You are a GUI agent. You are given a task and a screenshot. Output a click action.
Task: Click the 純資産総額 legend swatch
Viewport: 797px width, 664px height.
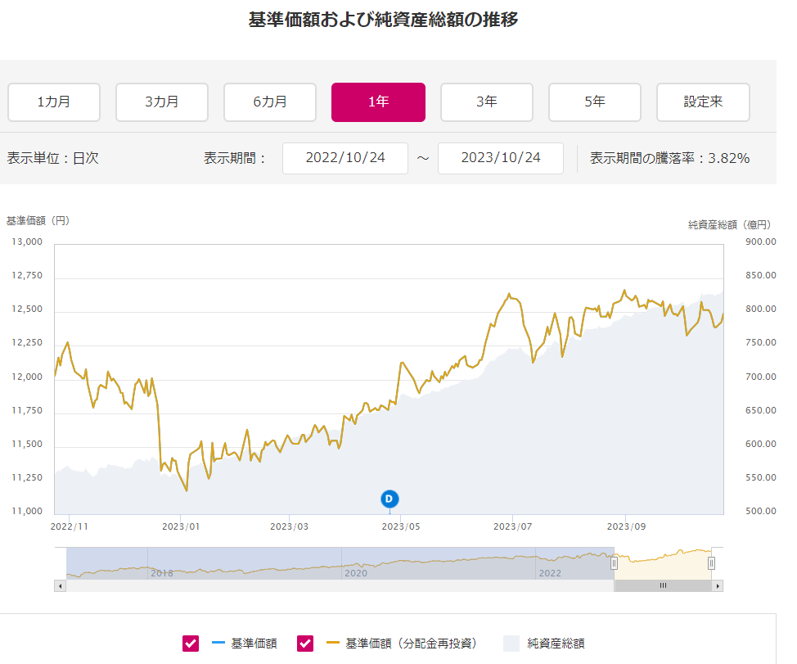tap(511, 644)
